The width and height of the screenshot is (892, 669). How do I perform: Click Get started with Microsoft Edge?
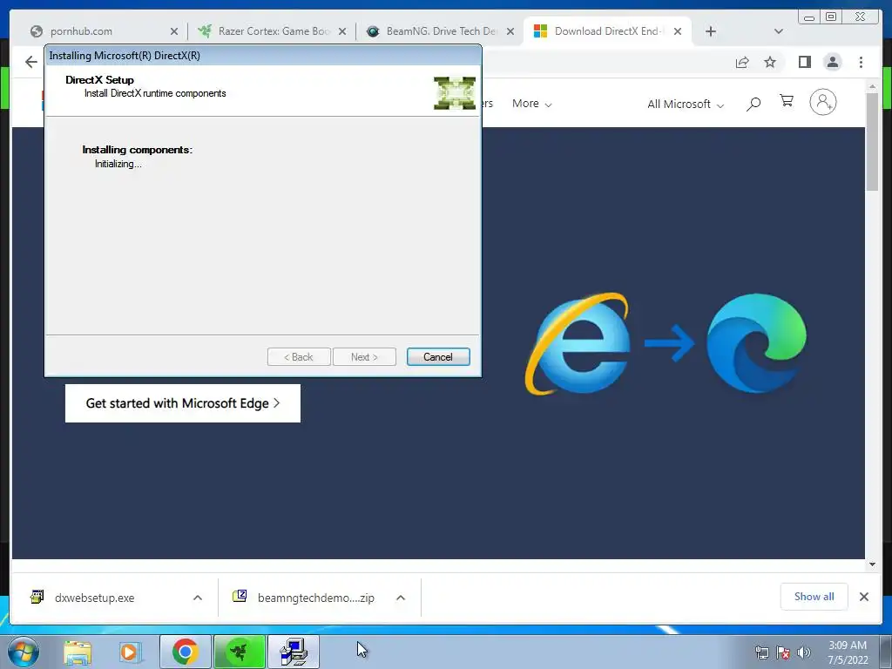tap(183, 403)
